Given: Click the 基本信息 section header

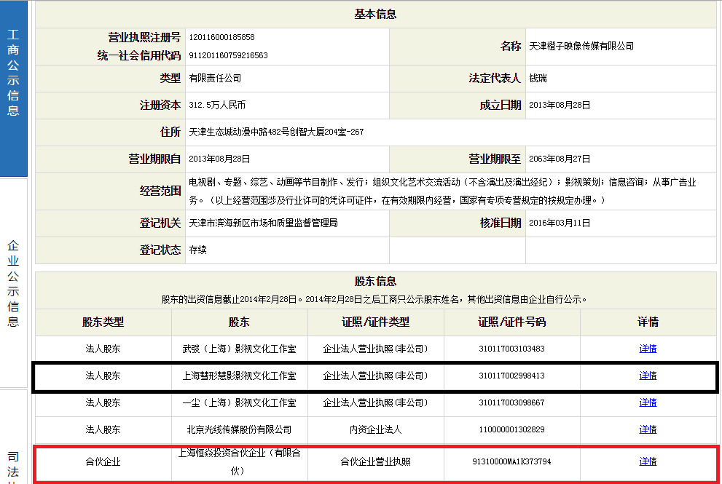Looking at the screenshot, I should (x=375, y=15).
